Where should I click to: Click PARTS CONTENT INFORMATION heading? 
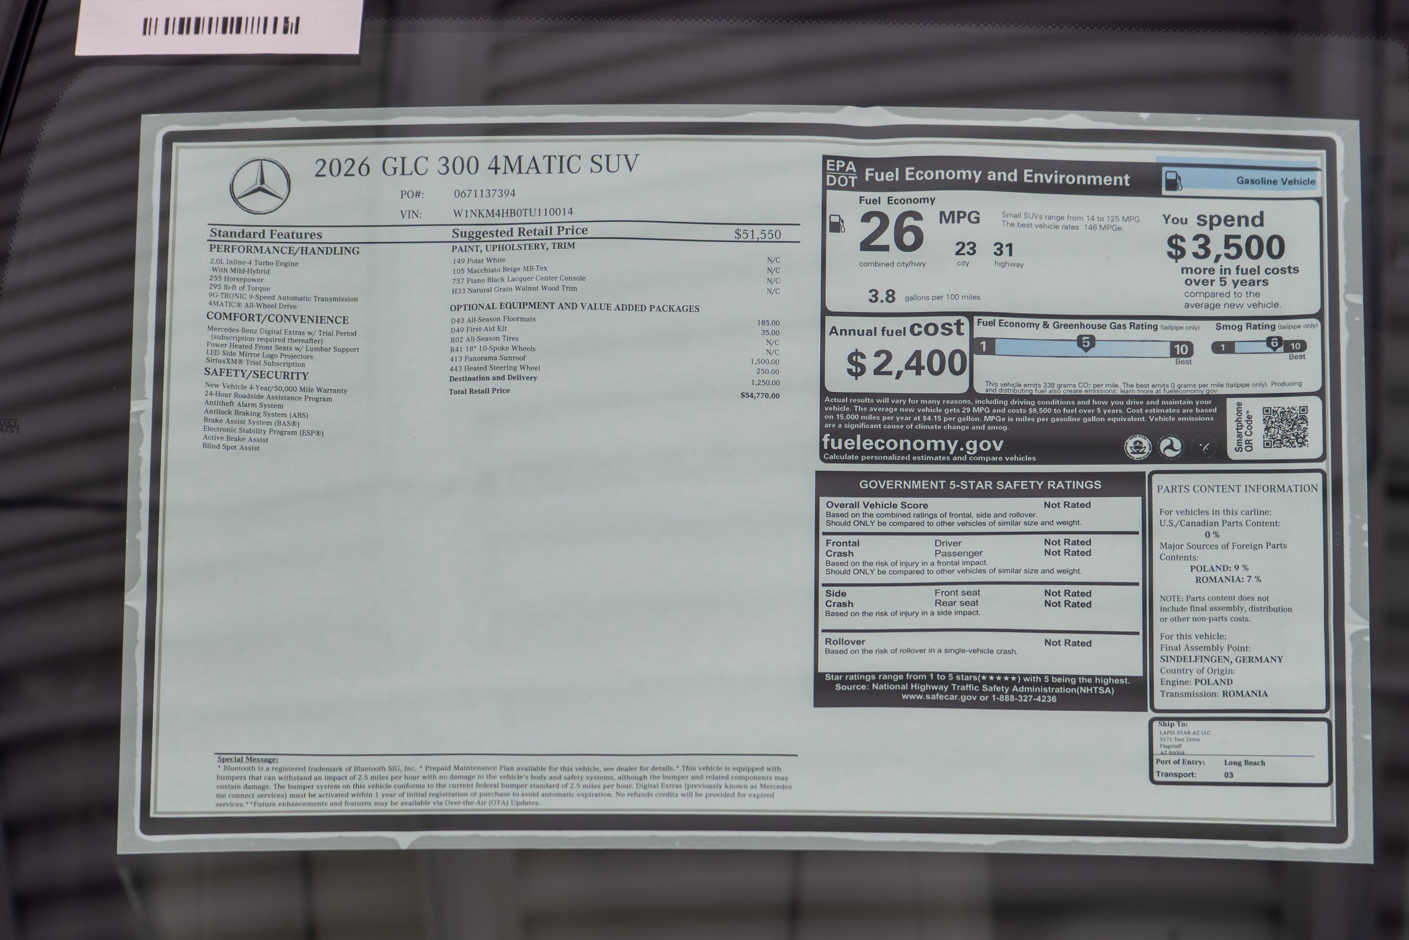tap(1237, 488)
